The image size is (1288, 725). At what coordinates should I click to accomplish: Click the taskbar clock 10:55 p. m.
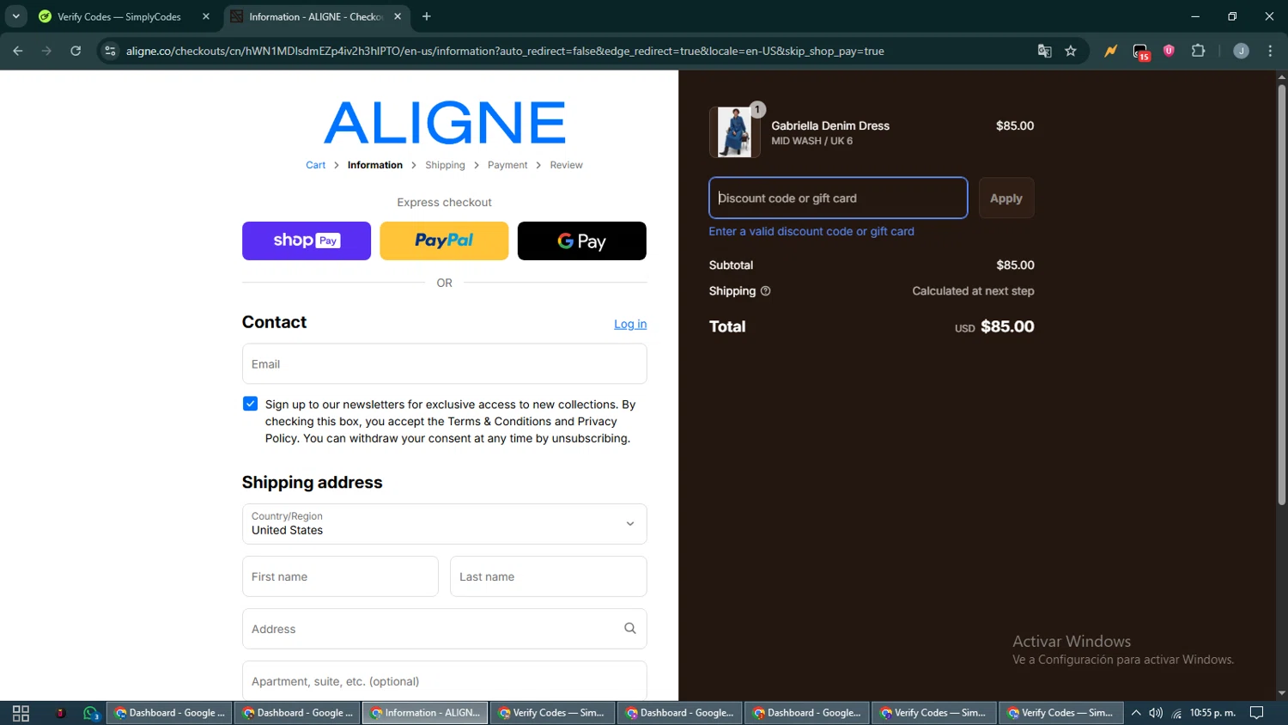coord(1212,713)
